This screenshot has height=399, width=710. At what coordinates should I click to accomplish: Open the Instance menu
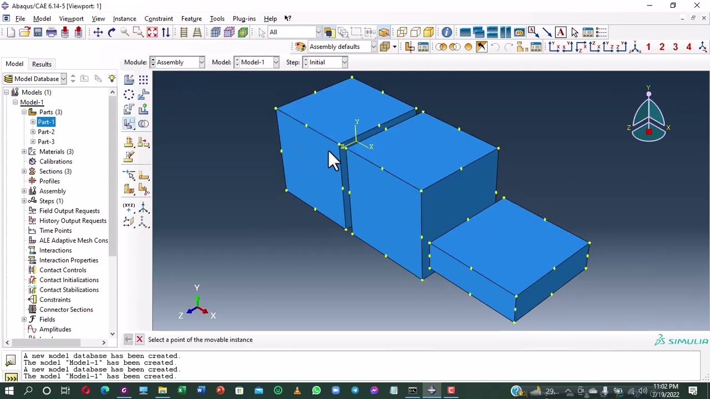coord(124,18)
